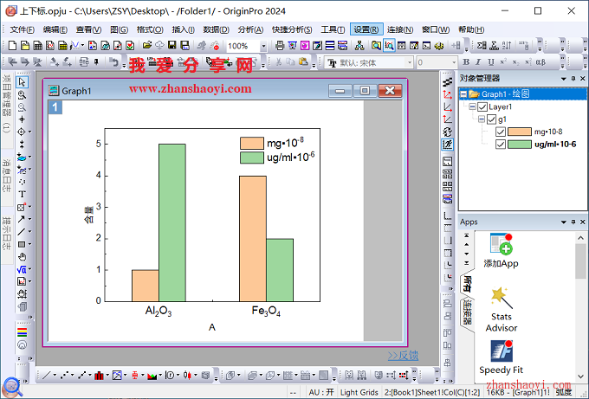Open the 设置(R) menu
The height and width of the screenshot is (399, 589).
point(366,29)
